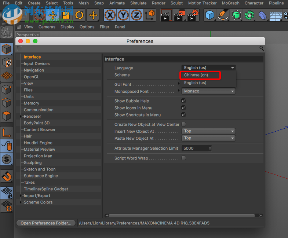Select Content Browser preferences category
Image resolution: width=288 pixels, height=238 pixels.
point(40,130)
